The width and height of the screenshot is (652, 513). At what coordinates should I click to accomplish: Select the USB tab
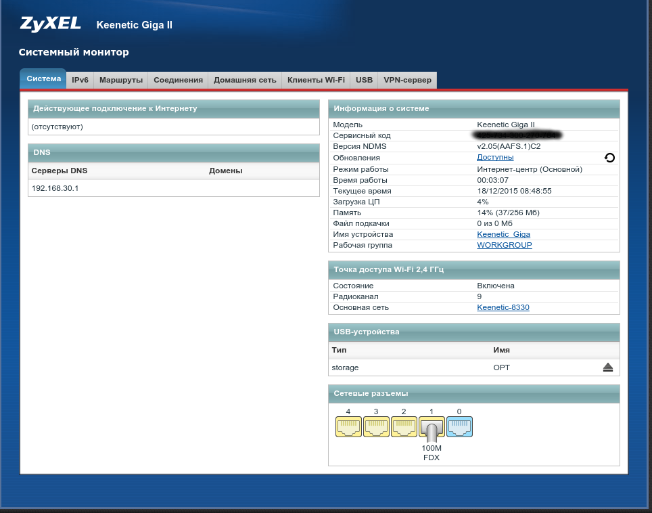tap(364, 80)
